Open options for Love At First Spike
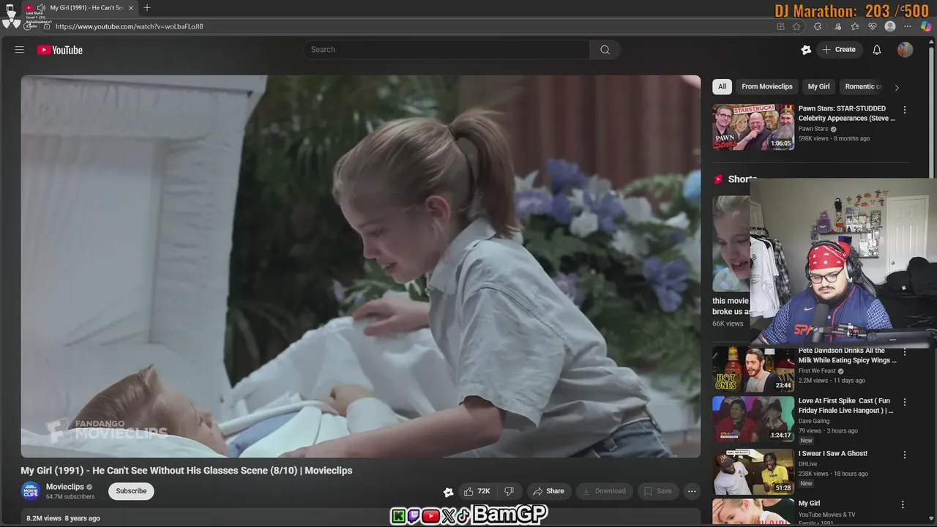Viewport: 937px width, 527px height. click(x=905, y=402)
